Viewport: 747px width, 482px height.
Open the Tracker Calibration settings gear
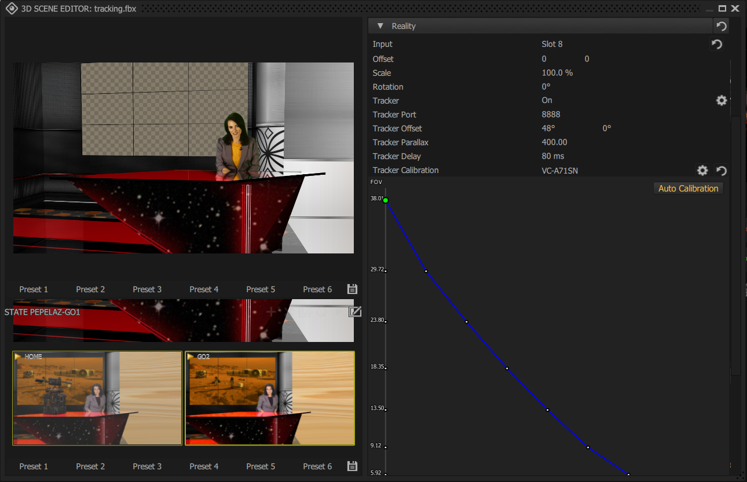click(x=702, y=170)
